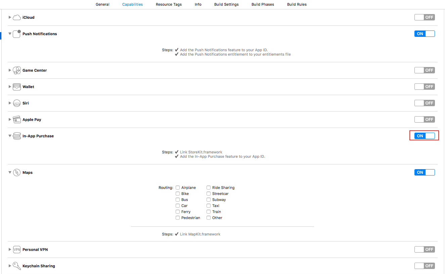This screenshot has height=274, width=445.
Task: Switch to the General tab
Action: tap(102, 4)
